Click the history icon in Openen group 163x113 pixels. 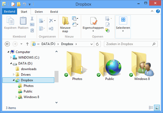tap(107, 30)
